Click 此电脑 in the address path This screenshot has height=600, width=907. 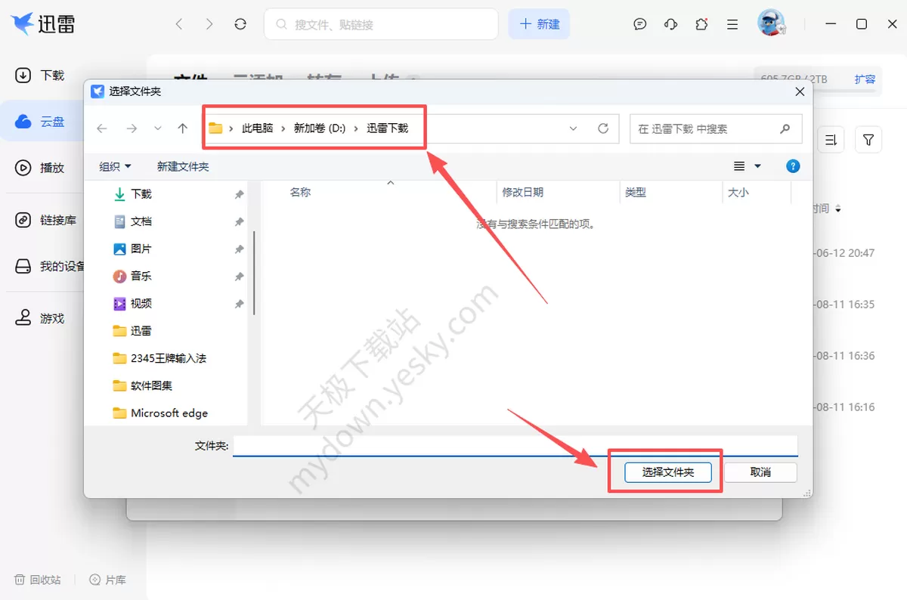pos(257,128)
